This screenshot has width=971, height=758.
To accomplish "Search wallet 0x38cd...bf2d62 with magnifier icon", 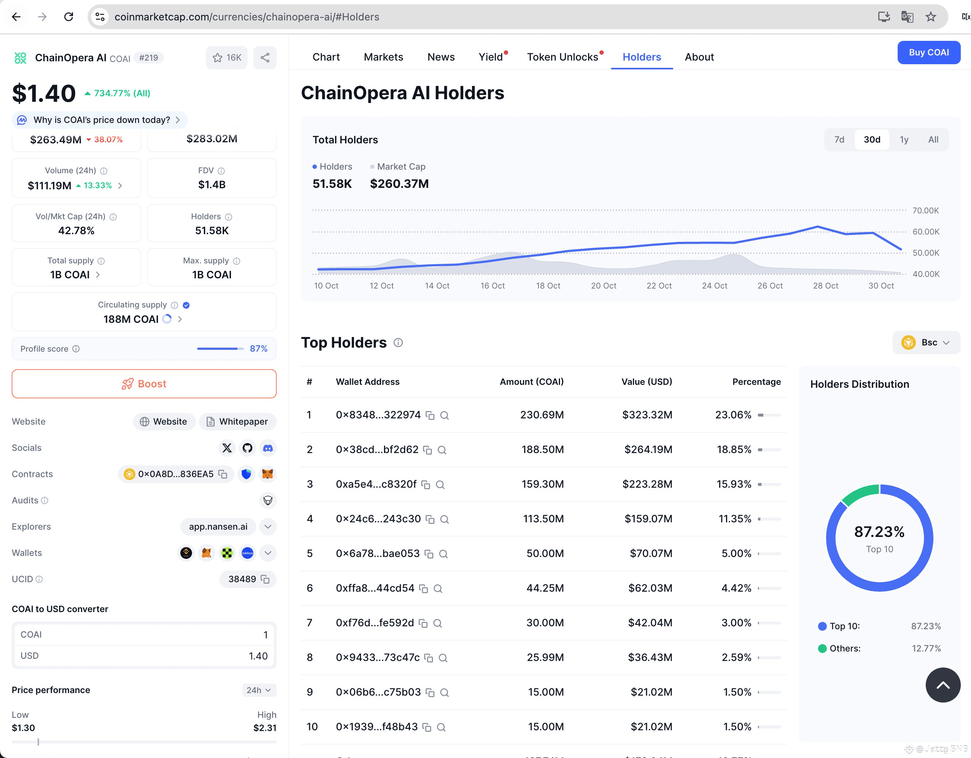I will tap(442, 450).
